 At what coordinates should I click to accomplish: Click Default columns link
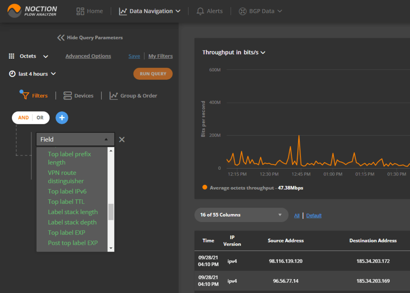(x=314, y=215)
